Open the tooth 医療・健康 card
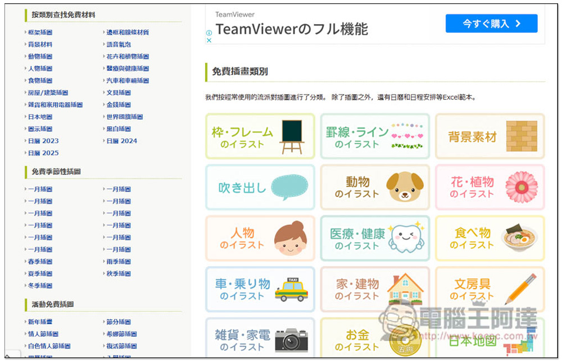 click(x=375, y=239)
